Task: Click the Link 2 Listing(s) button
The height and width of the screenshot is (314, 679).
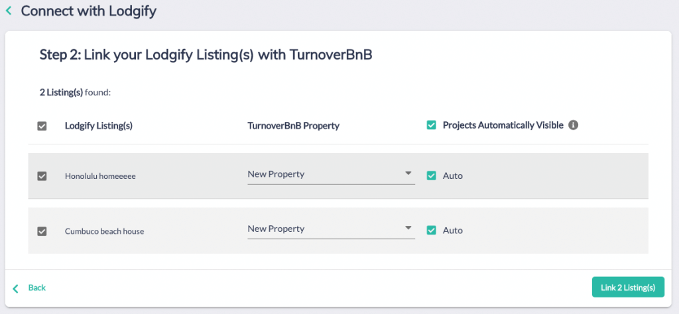Action: 628,288
